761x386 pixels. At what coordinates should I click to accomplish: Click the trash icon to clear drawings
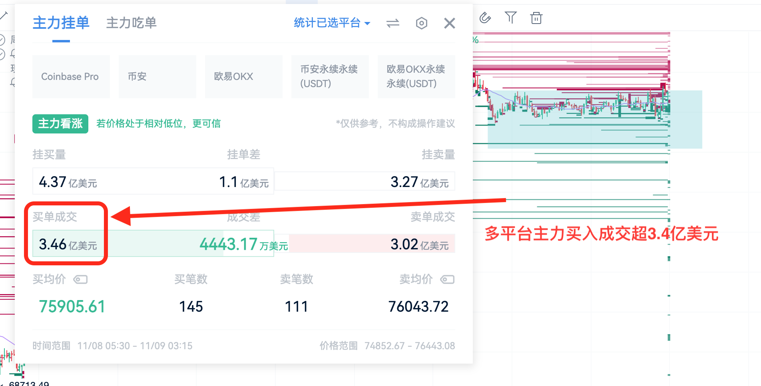[x=536, y=18]
